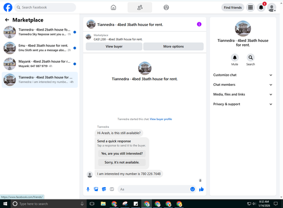Image resolution: width=283 pixels, height=208 pixels.
Task: Open the Windows Start menu
Action: pyautogui.click(x=5, y=203)
